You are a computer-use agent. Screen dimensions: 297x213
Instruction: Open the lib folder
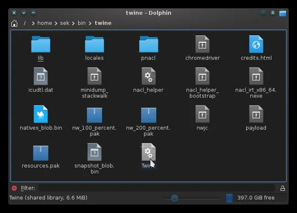pos(41,45)
